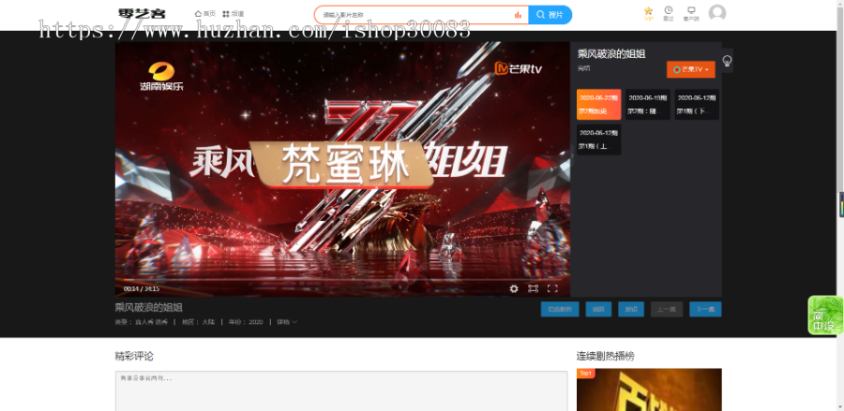This screenshot has width=844, height=411.
Task: Click the 下一集 next episode button
Action: [705, 310]
